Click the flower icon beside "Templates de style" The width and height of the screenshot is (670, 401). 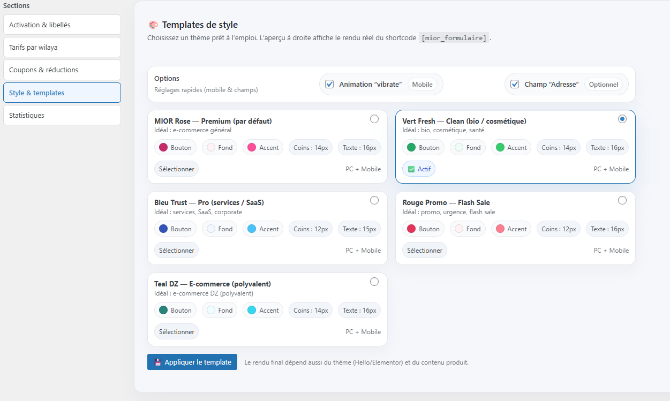(x=153, y=25)
